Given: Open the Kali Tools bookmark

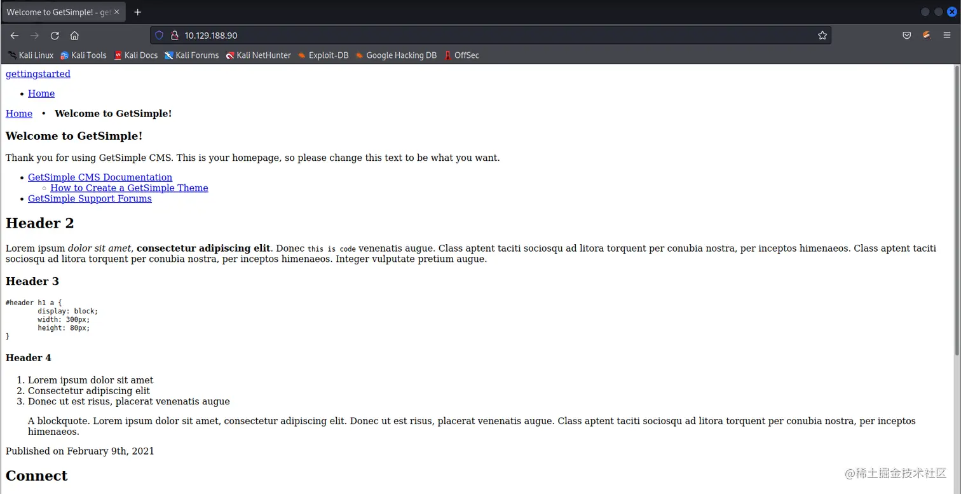Looking at the screenshot, I should click(83, 55).
